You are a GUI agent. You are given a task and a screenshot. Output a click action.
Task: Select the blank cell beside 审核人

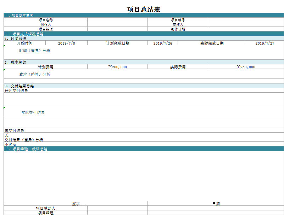[245, 25]
